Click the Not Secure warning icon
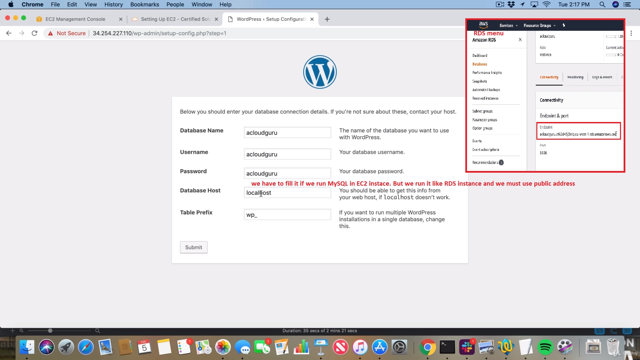 [x=51, y=33]
